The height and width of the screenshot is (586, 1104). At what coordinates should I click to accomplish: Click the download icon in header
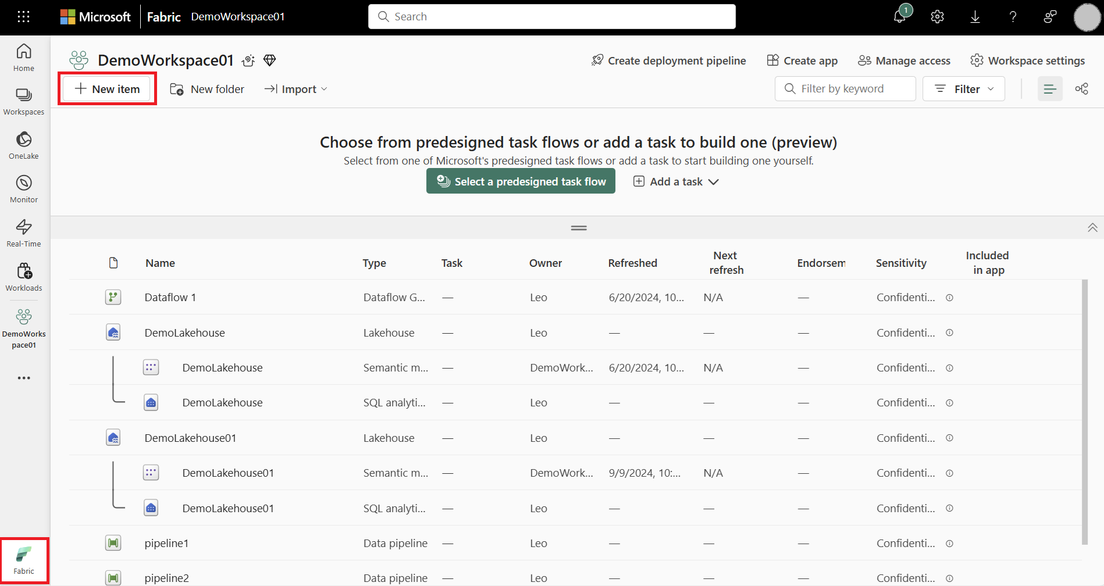click(x=975, y=17)
